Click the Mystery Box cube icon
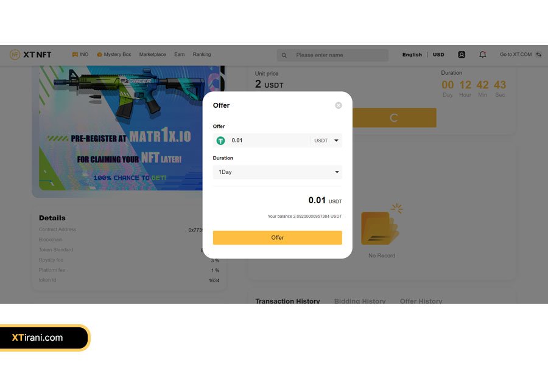This screenshot has width=548, height=365. (x=99, y=55)
